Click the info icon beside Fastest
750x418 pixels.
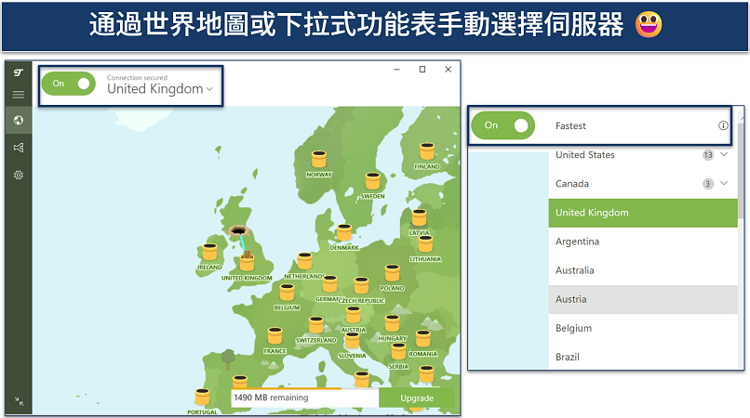[x=723, y=125]
